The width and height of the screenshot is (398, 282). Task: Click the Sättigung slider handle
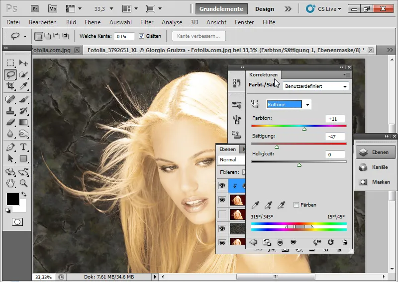coord(277,147)
